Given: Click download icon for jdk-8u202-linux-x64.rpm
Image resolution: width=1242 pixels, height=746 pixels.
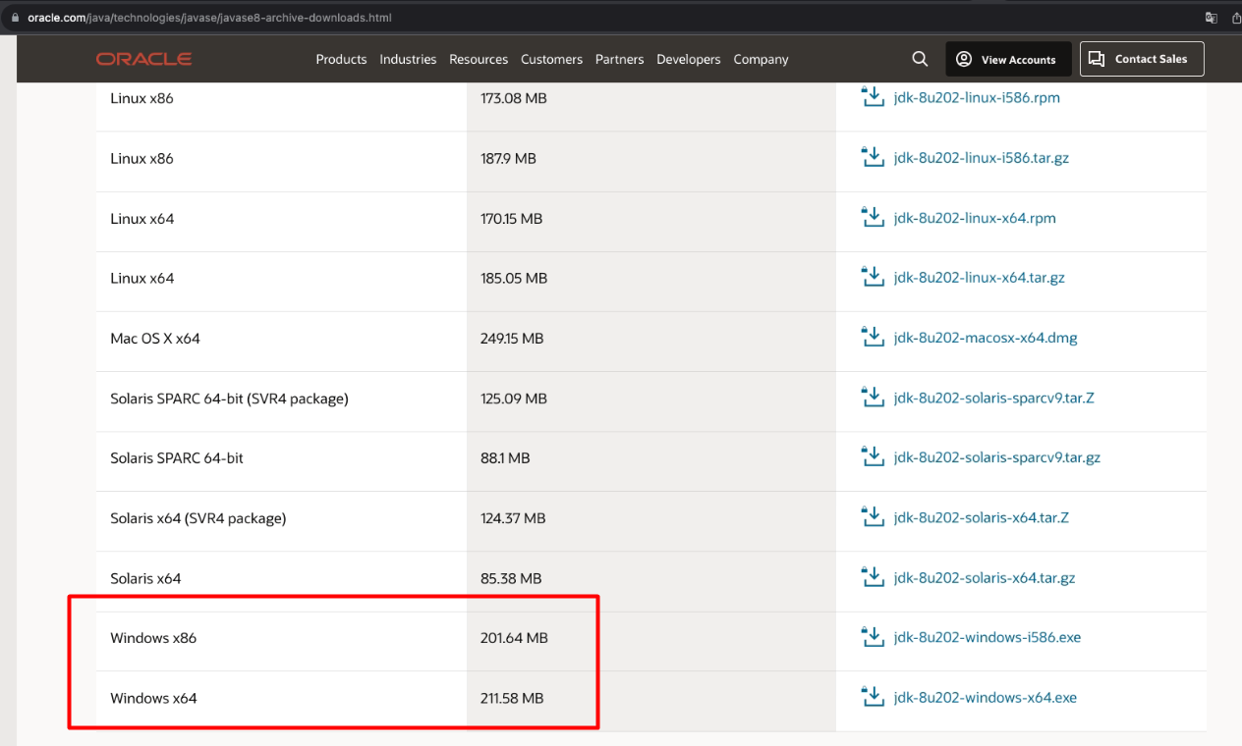Looking at the screenshot, I should click(873, 217).
